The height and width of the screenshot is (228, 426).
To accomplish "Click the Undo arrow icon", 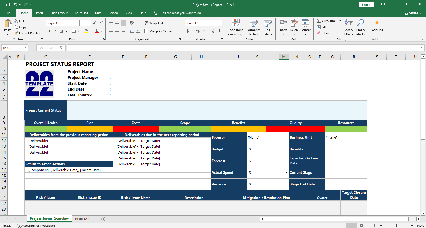I will (x=15, y=5).
